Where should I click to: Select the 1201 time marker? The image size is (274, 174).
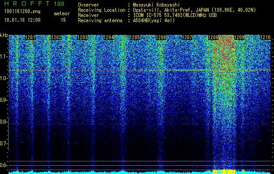click(30, 37)
